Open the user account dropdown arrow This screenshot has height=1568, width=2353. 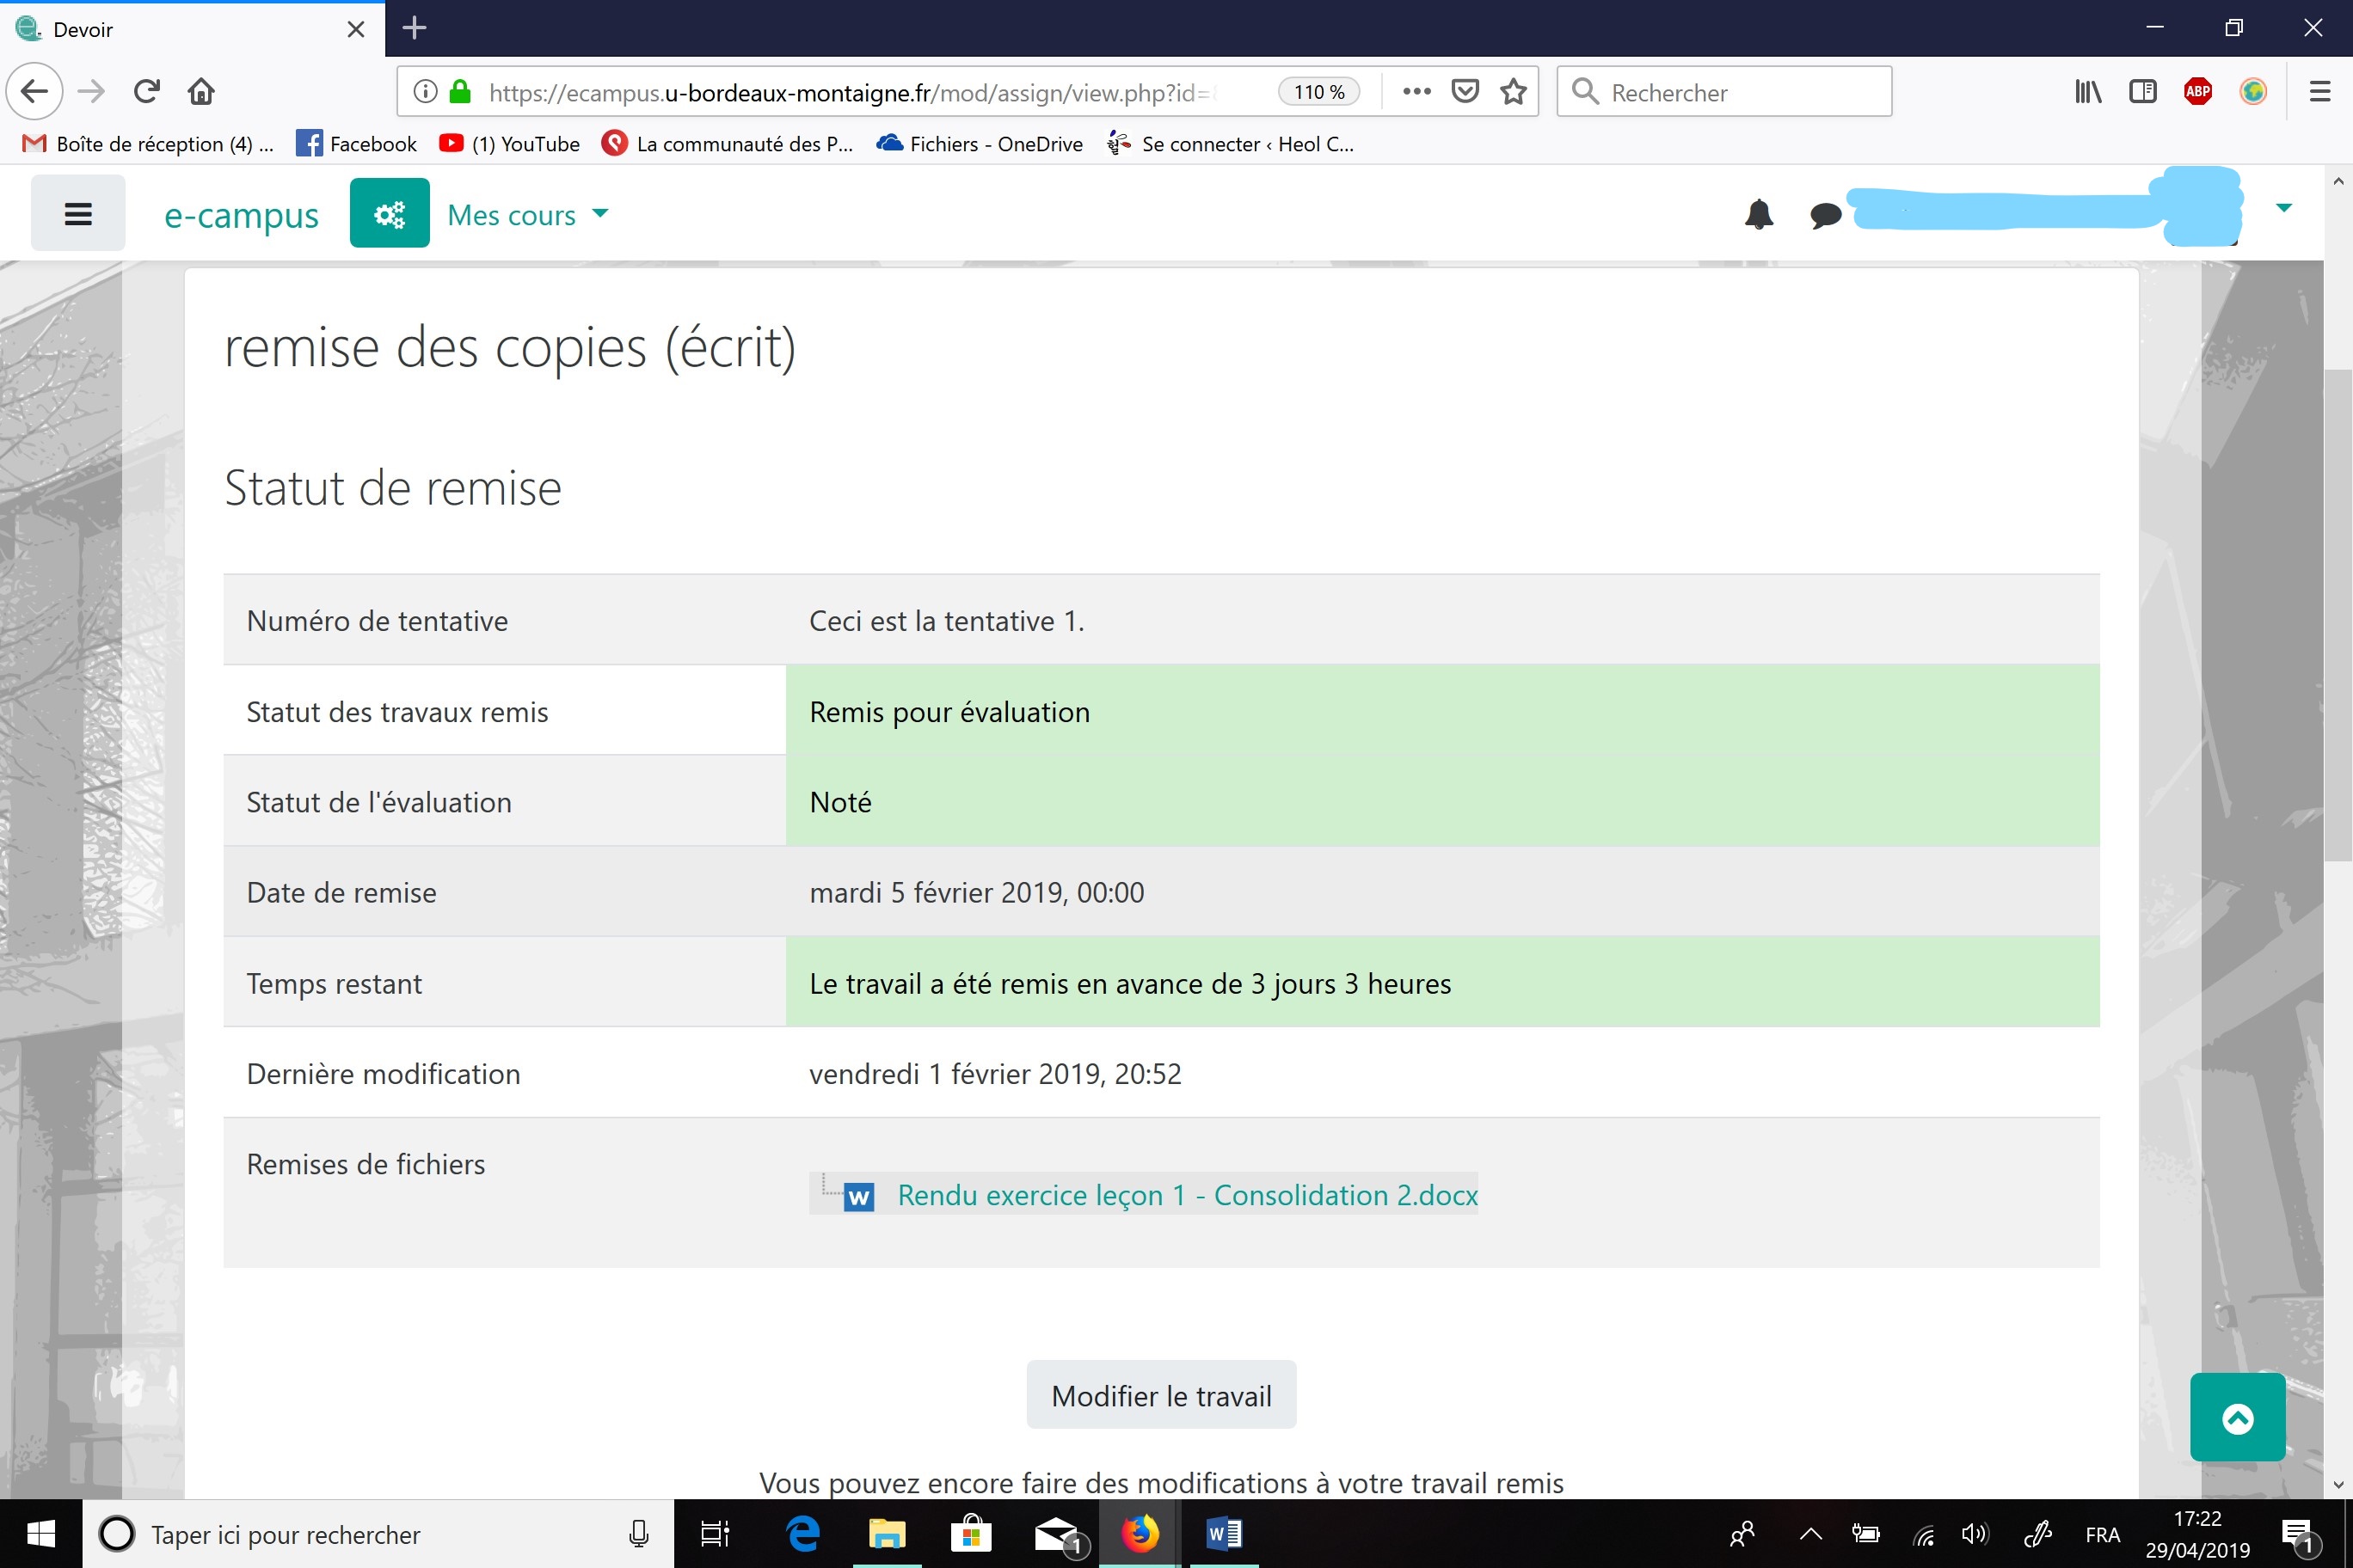[x=2283, y=208]
